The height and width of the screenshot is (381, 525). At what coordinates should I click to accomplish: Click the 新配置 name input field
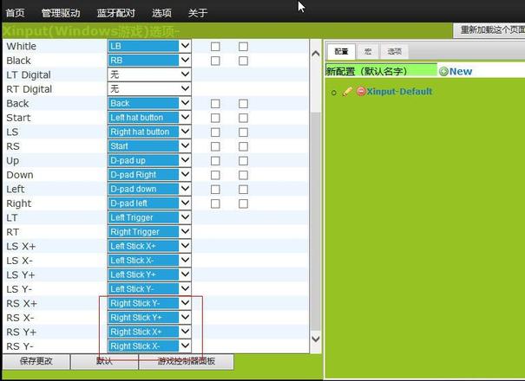381,71
